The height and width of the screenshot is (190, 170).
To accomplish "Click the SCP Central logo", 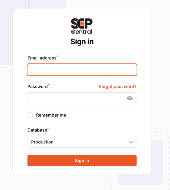I will pyautogui.click(x=82, y=26).
